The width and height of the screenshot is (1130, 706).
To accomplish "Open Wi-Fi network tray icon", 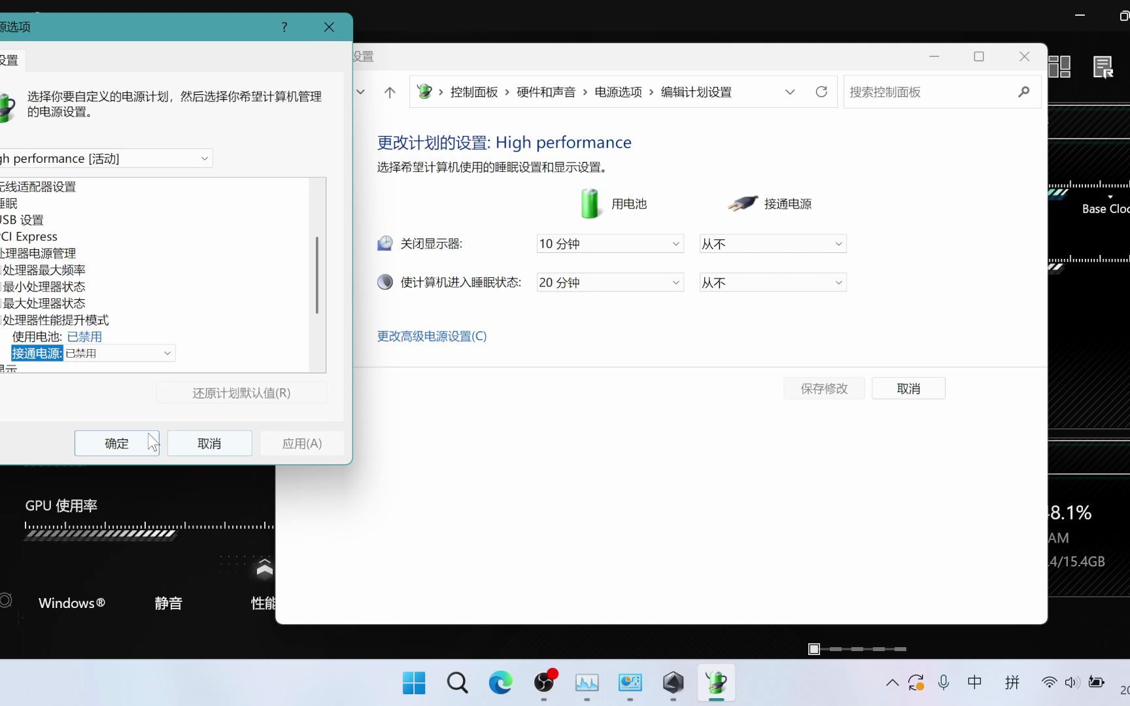I will tap(1049, 682).
